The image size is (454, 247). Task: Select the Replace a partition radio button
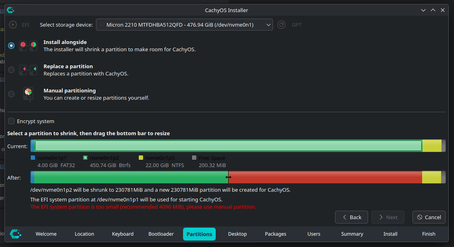pyautogui.click(x=11, y=70)
